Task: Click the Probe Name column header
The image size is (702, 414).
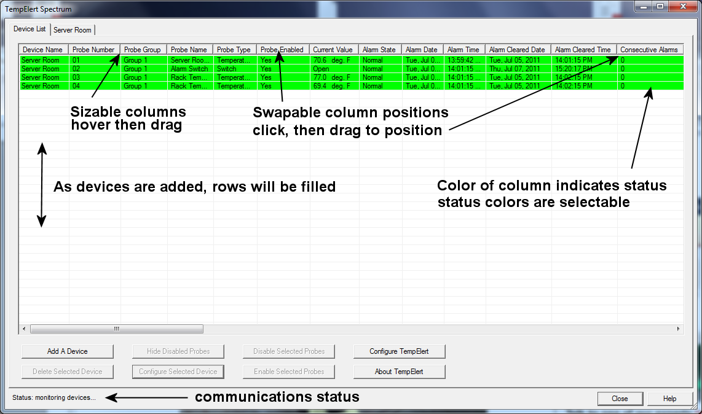Action: click(190, 50)
